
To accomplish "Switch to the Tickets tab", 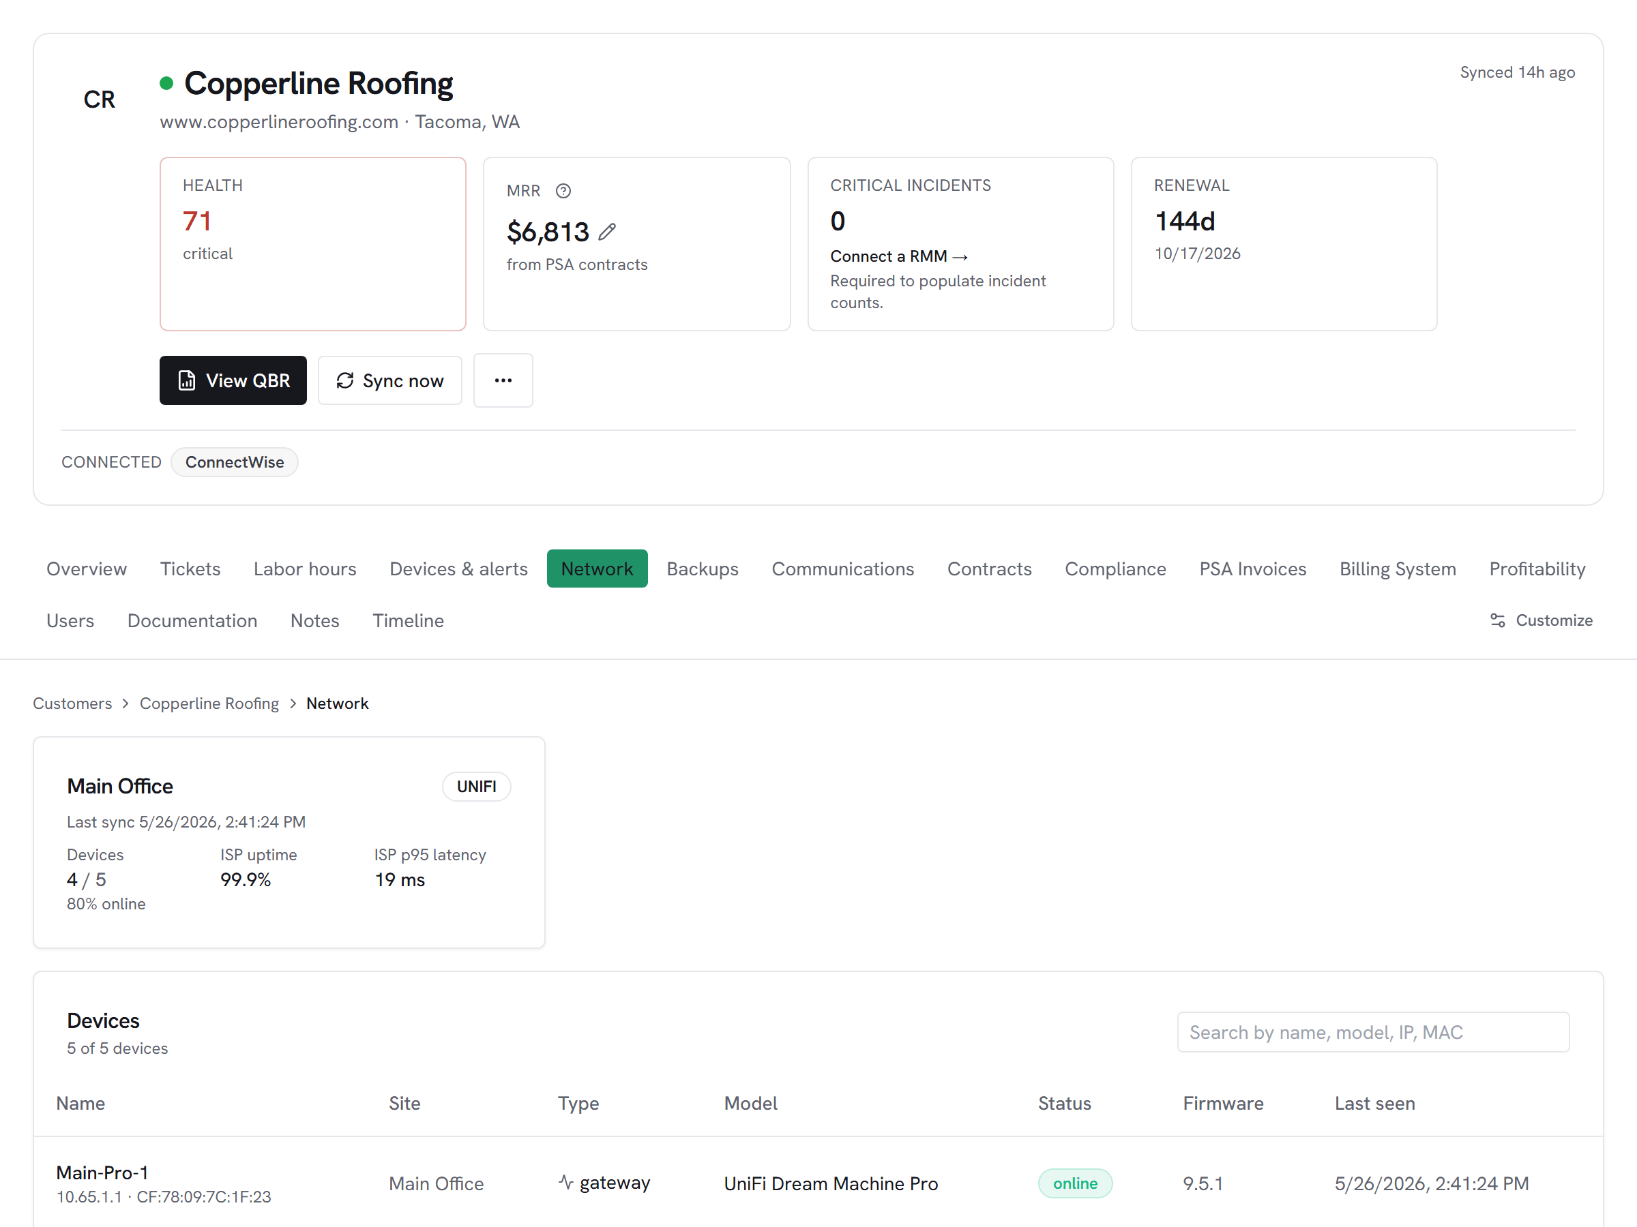I will pyautogui.click(x=190, y=568).
